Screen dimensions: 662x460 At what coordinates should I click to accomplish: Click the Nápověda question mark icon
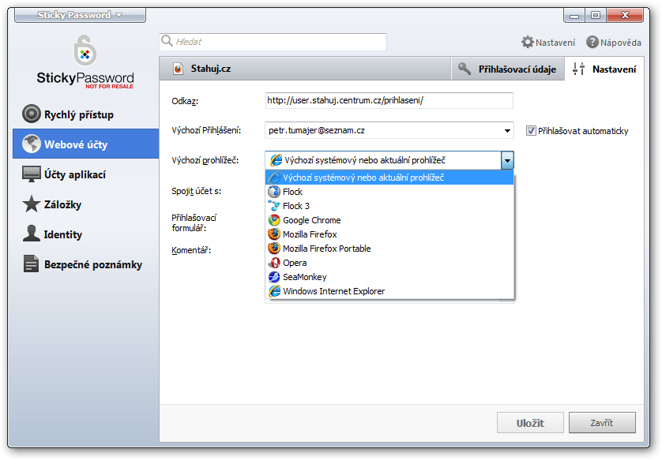click(x=592, y=42)
